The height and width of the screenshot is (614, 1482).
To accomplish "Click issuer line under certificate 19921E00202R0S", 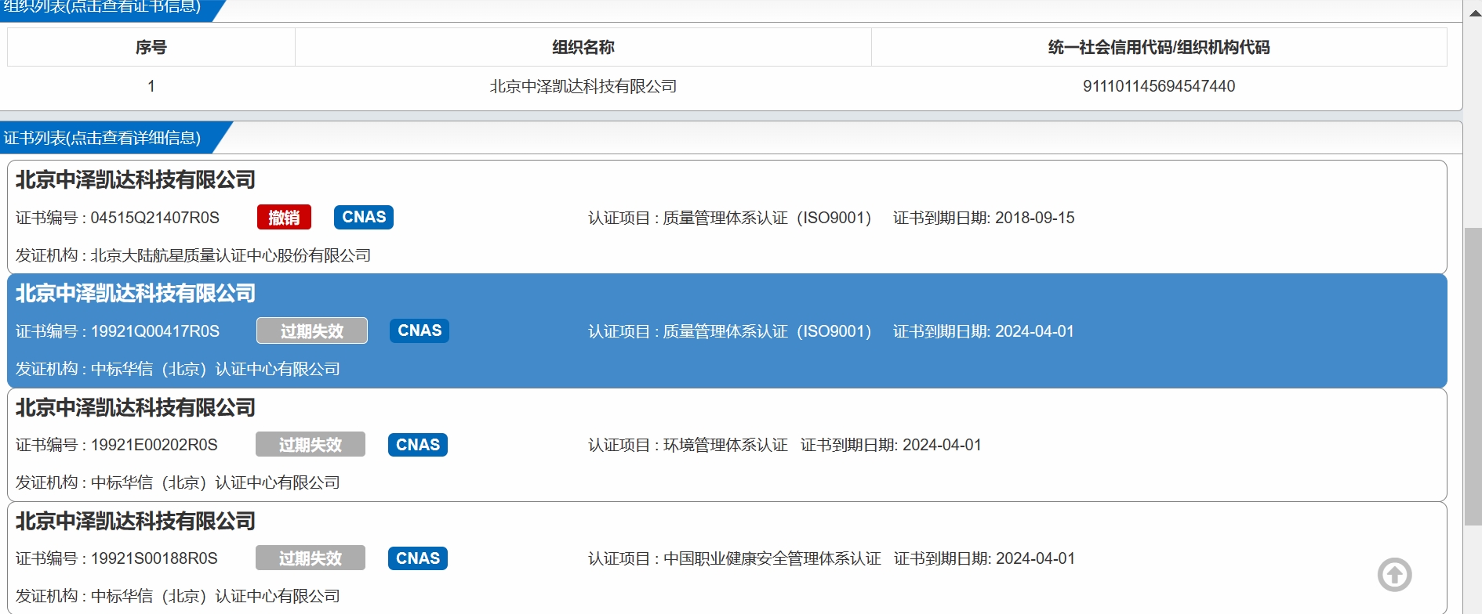I will coord(178,482).
